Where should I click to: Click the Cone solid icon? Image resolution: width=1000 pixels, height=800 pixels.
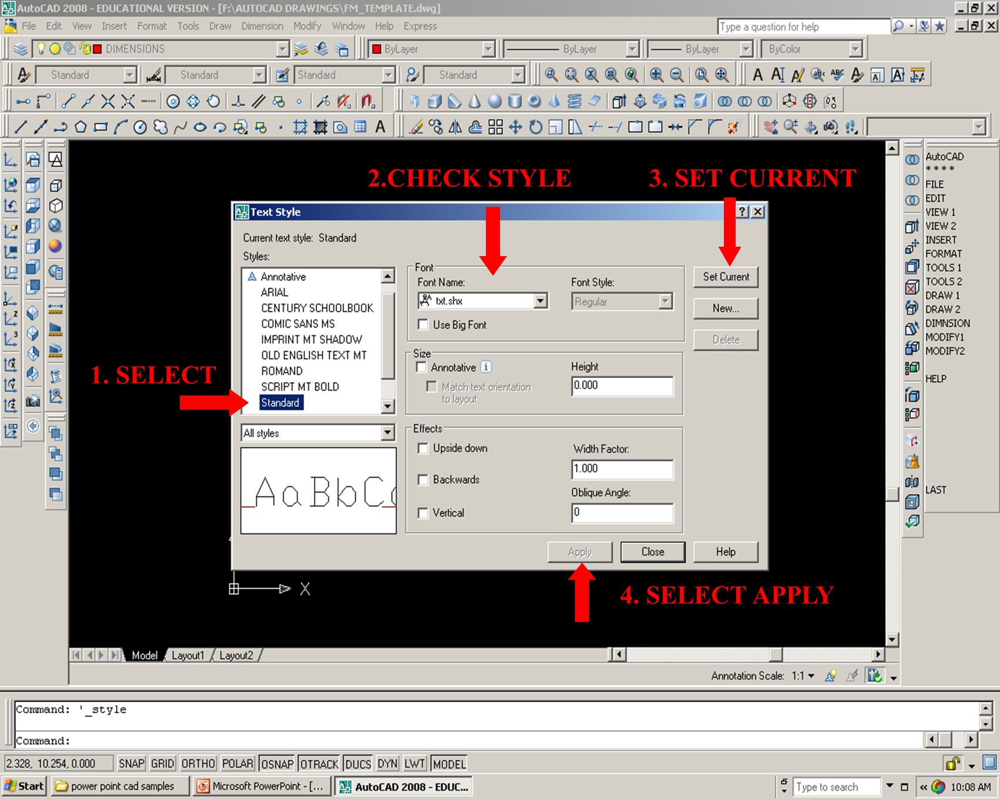coord(475,101)
